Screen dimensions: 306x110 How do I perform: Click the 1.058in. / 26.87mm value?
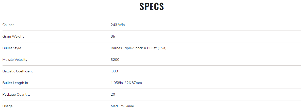pyautogui.click(x=126, y=83)
